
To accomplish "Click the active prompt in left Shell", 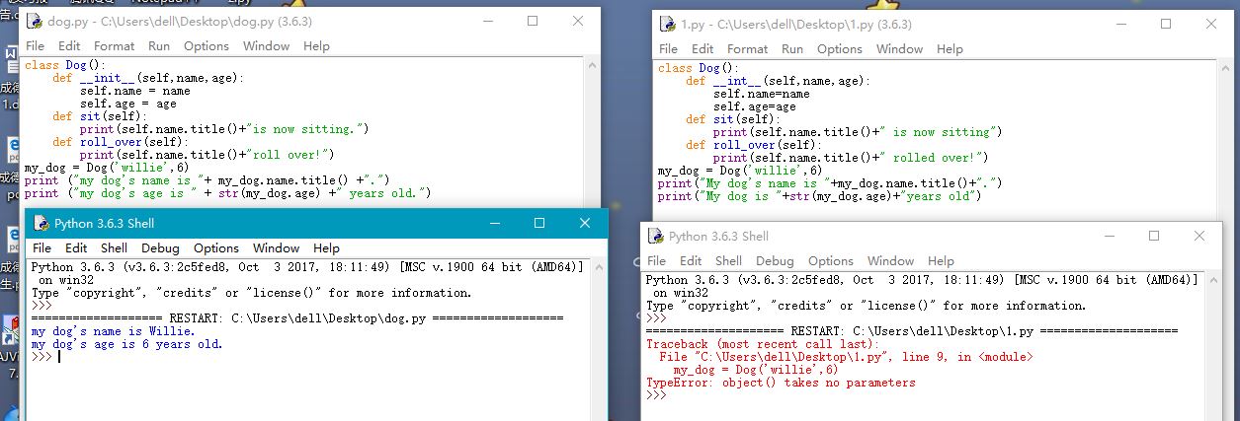I will (59, 357).
